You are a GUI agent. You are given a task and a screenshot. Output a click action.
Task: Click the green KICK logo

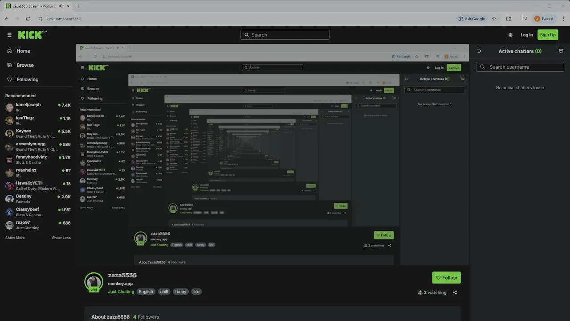pyautogui.click(x=33, y=34)
